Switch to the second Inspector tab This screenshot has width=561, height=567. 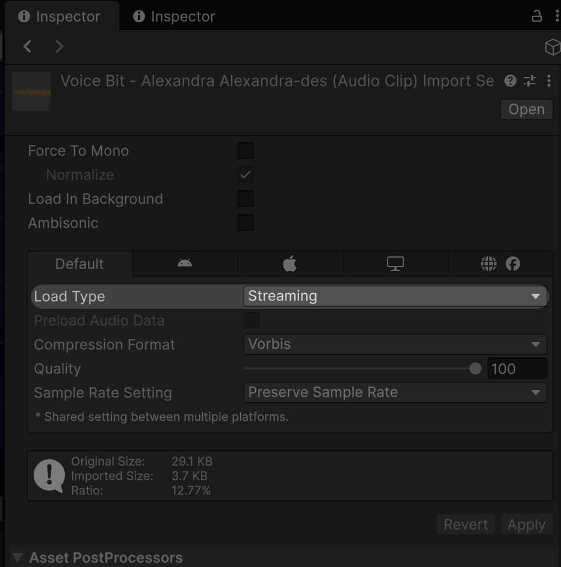pos(175,16)
